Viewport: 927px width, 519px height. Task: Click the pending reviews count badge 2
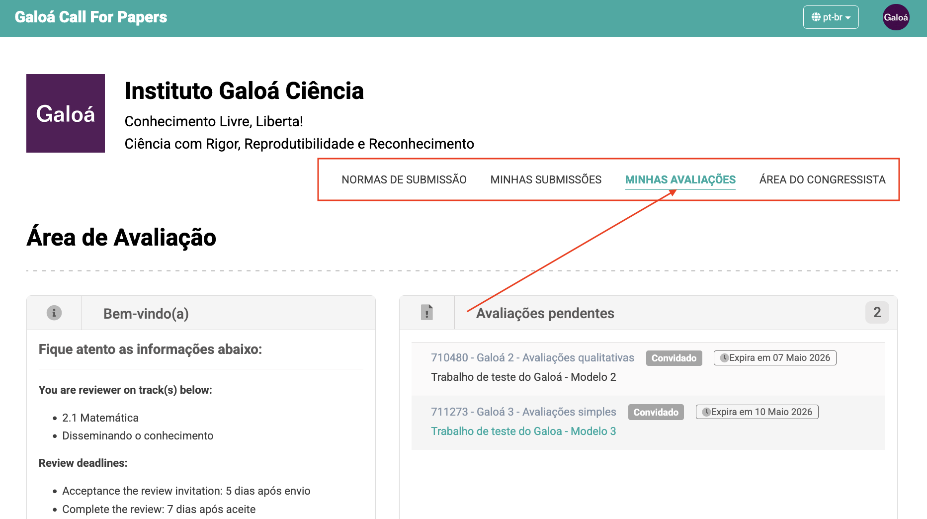(877, 312)
